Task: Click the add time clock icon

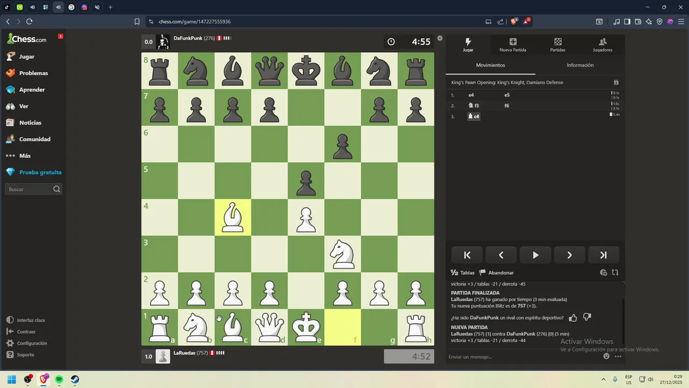Action: tap(603, 273)
